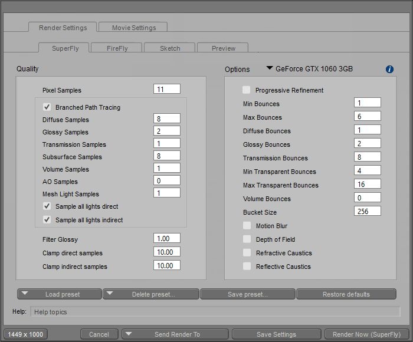Enable Progressive Refinement checkbox
The image size is (413, 342).
click(x=247, y=90)
